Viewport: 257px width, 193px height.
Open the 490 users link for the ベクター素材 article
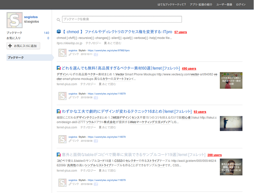pyautogui.click(x=189, y=68)
